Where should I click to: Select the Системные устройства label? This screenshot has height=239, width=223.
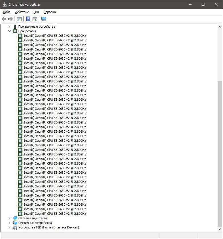(x=35, y=223)
